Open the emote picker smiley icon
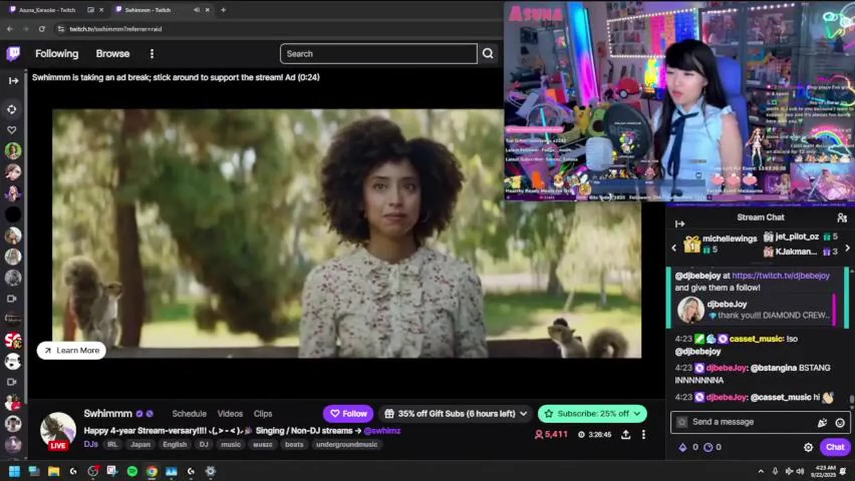This screenshot has height=481, width=855. click(840, 422)
